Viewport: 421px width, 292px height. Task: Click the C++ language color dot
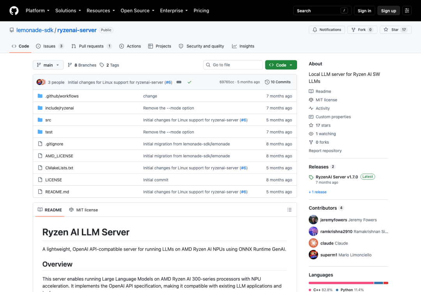(310, 290)
